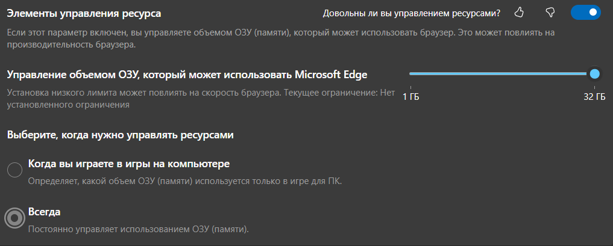Click the thumbs up feedback icon

coord(520,12)
